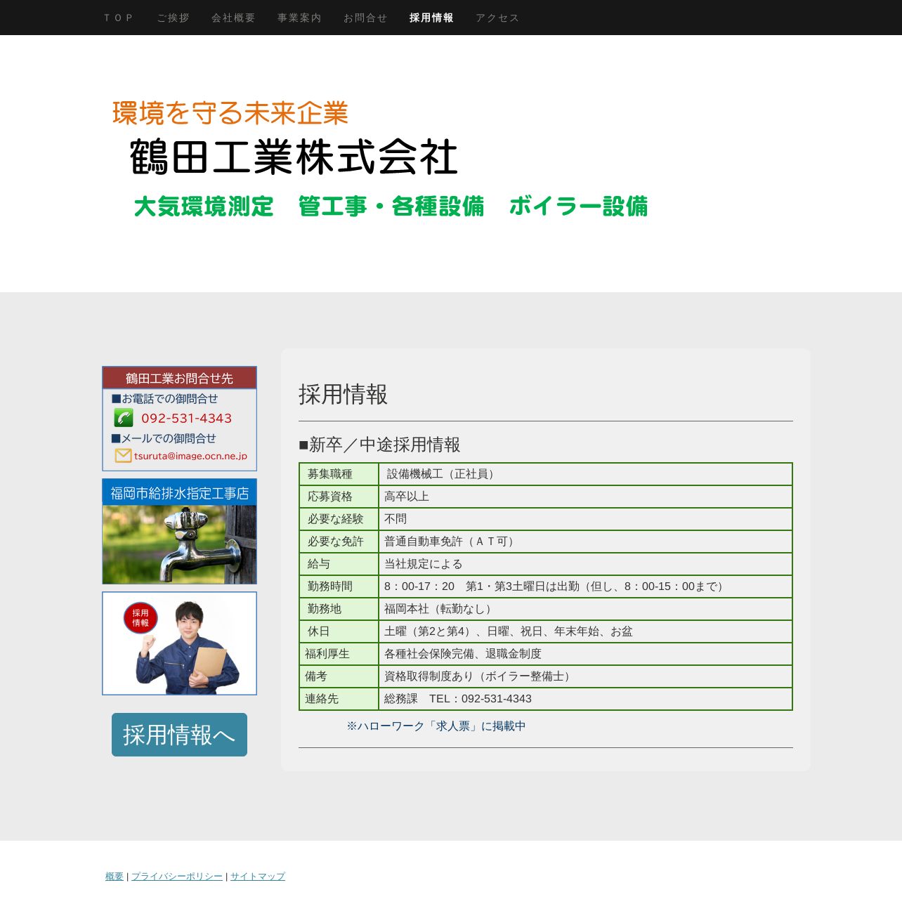Click the 設備機械工（正社員） cell
The height and width of the screenshot is (911, 902).
point(585,474)
